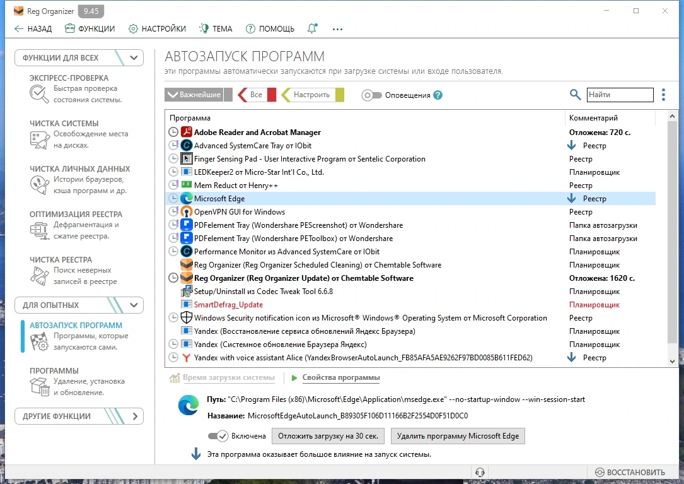Click the Mem Reduct icon

pyautogui.click(x=186, y=185)
